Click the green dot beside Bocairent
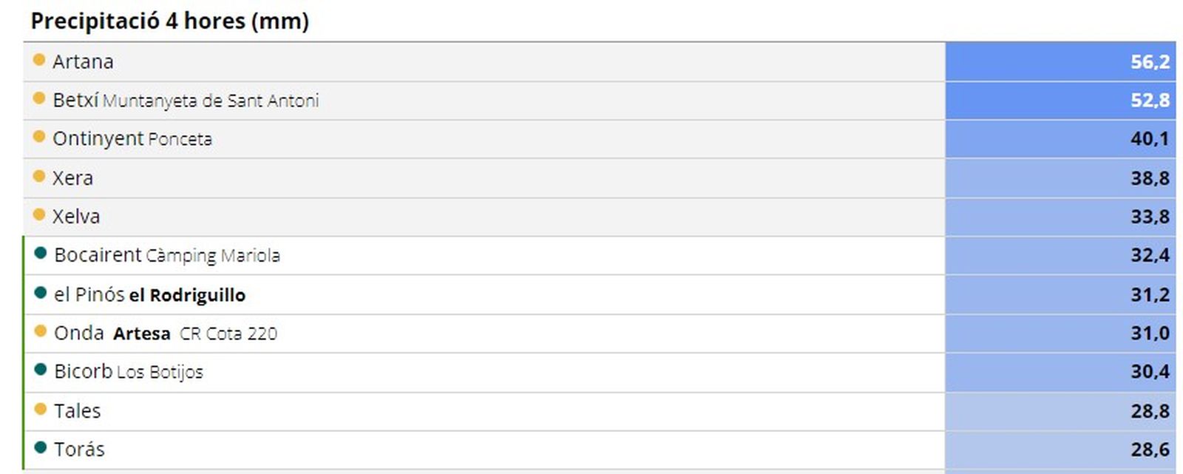Viewport: 1183px width, 474px height. [x=41, y=254]
